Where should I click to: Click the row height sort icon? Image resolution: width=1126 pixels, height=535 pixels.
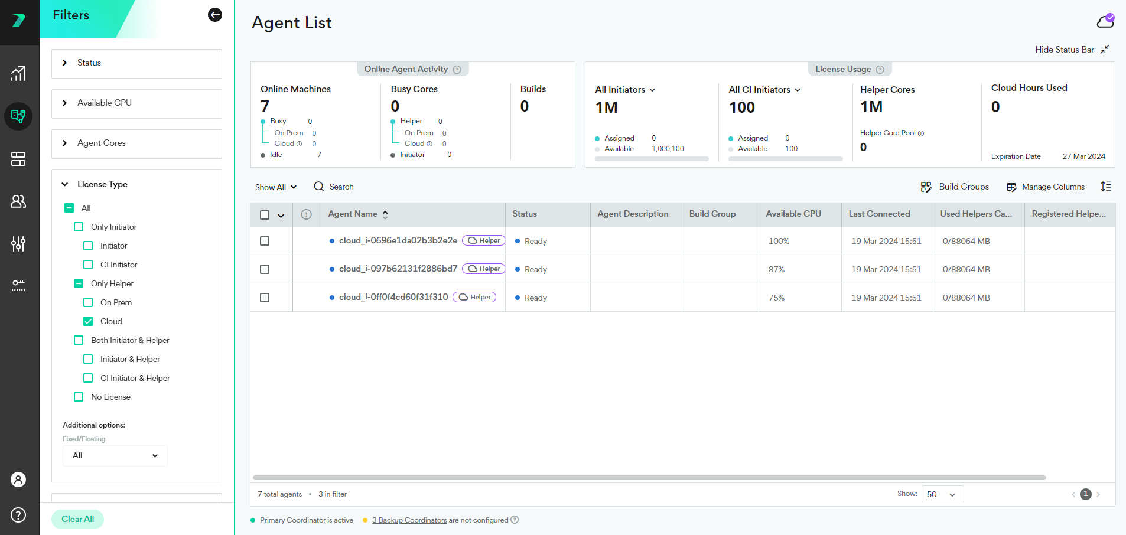point(1106,187)
